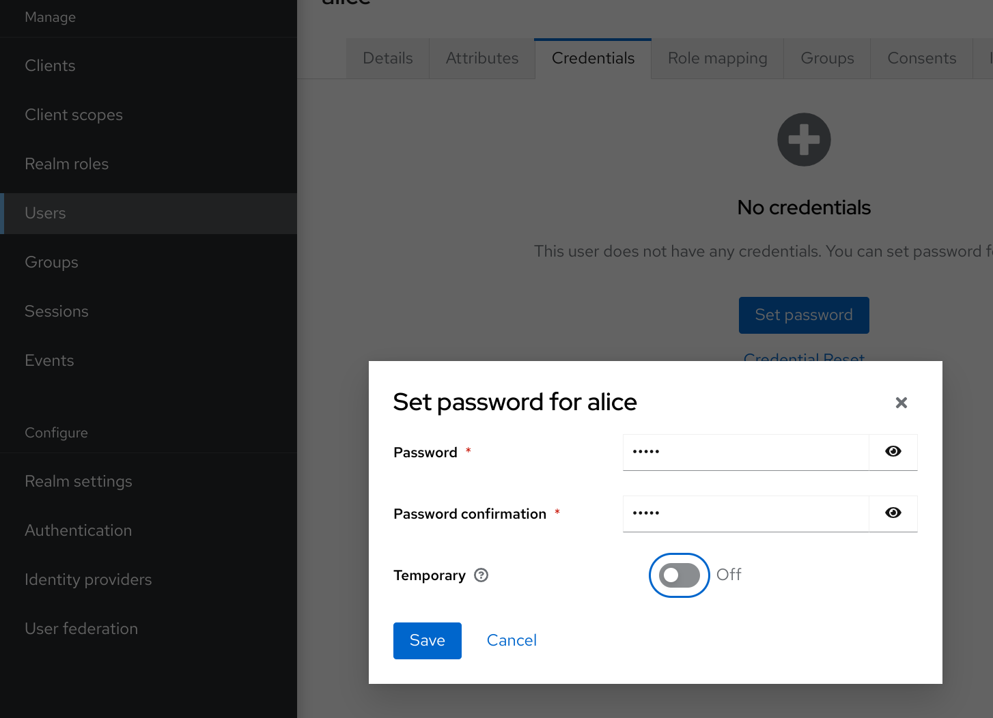Go to Identity providers
This screenshot has width=993, height=718.
(x=88, y=579)
